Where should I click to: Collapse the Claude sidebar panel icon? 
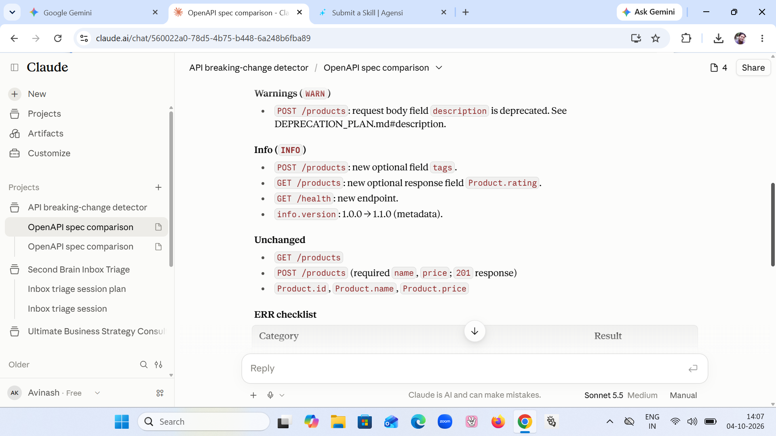15,67
